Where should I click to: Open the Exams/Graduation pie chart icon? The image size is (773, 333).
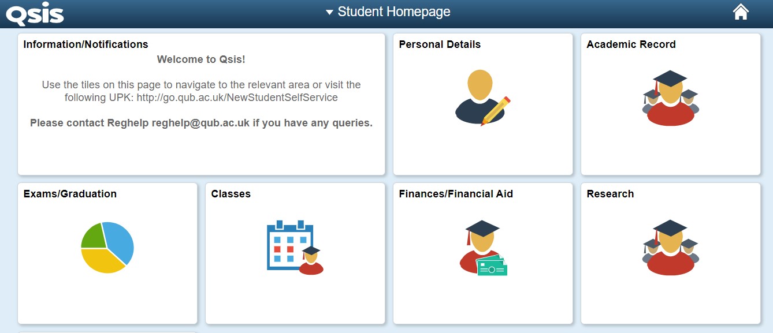click(107, 248)
